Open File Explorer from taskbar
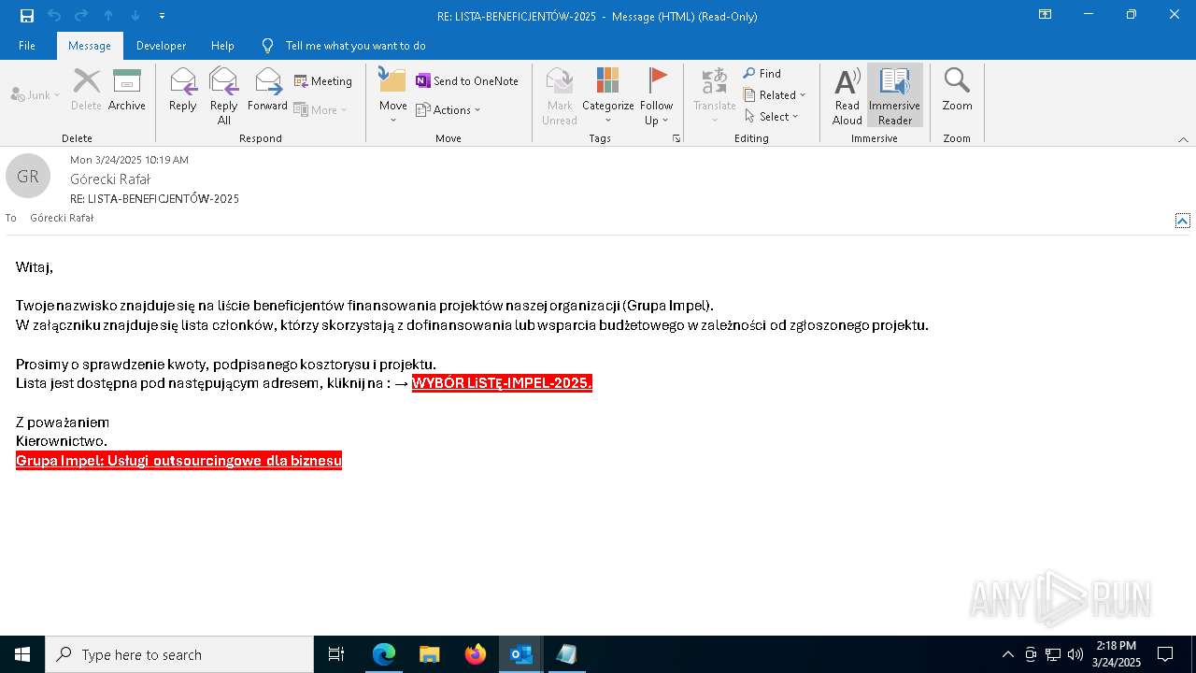This screenshot has height=673, width=1196. click(429, 654)
